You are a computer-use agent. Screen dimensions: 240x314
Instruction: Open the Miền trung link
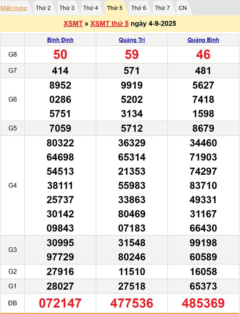(14, 8)
